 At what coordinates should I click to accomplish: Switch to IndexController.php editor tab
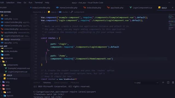(41, 8)
